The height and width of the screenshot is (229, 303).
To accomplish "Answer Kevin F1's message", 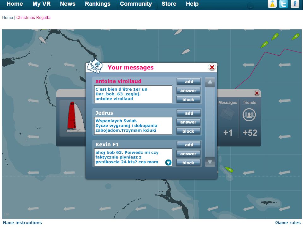I will point(188,154).
